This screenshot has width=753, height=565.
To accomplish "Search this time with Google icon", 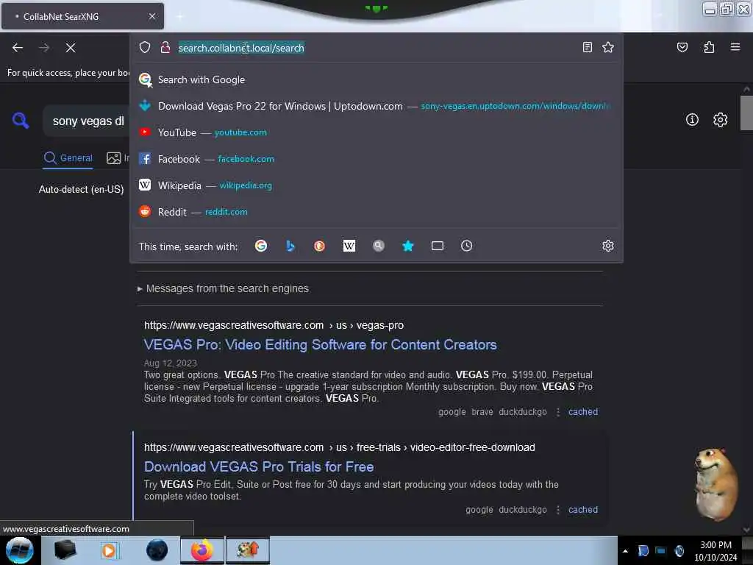I will pyautogui.click(x=261, y=246).
